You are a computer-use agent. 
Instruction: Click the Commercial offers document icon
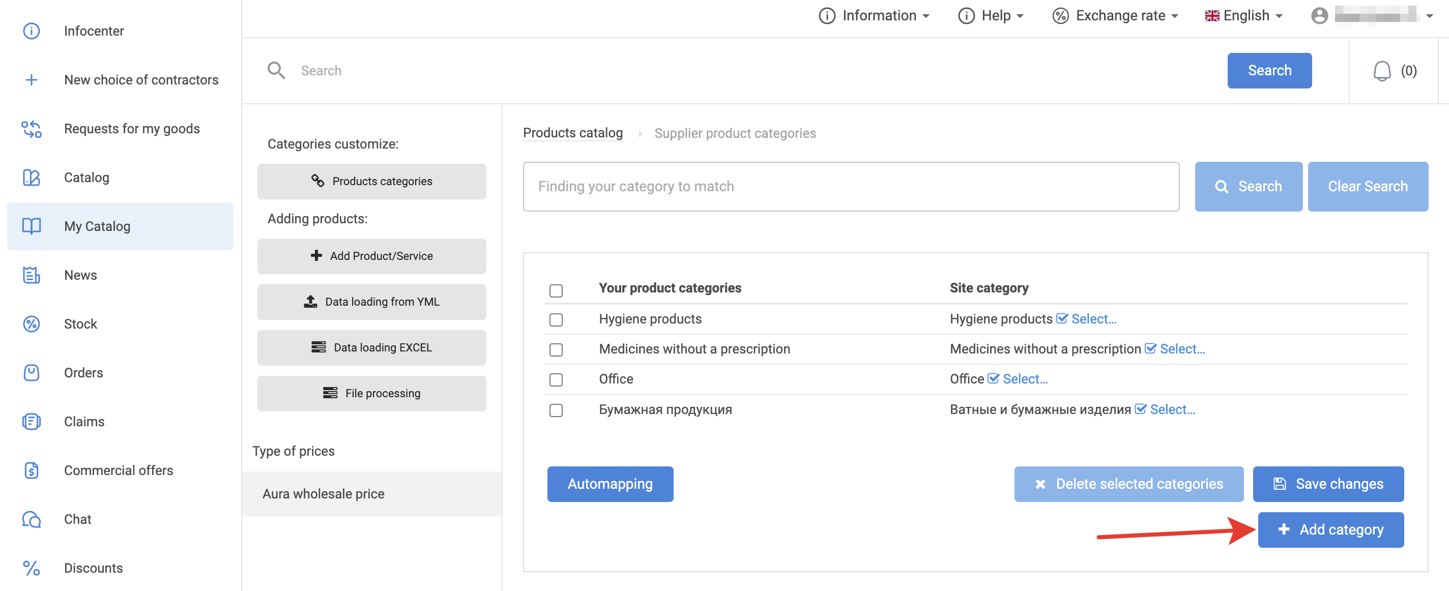click(32, 470)
